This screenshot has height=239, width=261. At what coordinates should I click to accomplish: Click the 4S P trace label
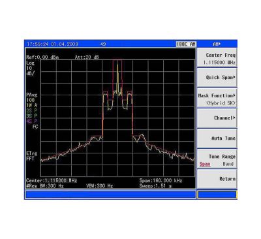point(32,121)
